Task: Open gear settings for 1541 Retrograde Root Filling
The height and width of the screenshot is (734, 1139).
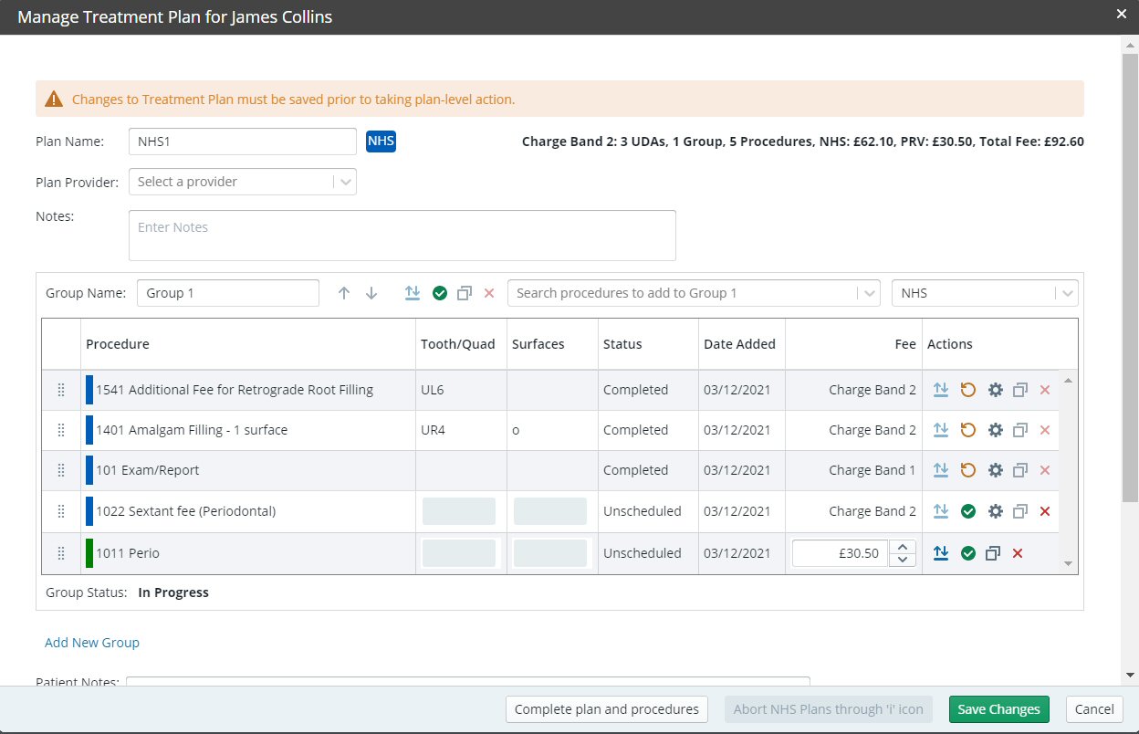Action: click(x=996, y=390)
